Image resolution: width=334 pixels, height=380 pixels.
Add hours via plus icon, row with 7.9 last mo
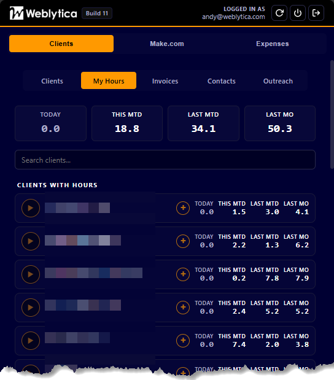click(183, 274)
